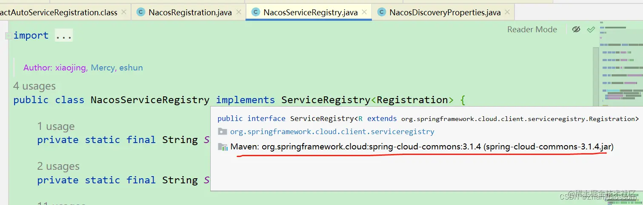Click the NacosServiceRegistry class name

[150, 100]
